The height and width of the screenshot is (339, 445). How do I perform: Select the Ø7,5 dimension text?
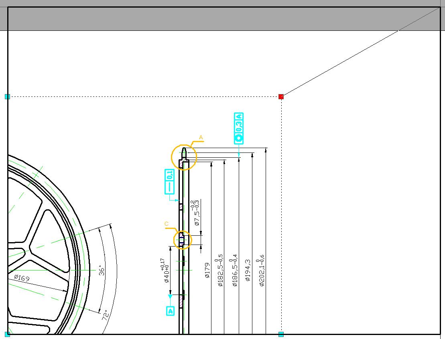pyautogui.click(x=195, y=213)
